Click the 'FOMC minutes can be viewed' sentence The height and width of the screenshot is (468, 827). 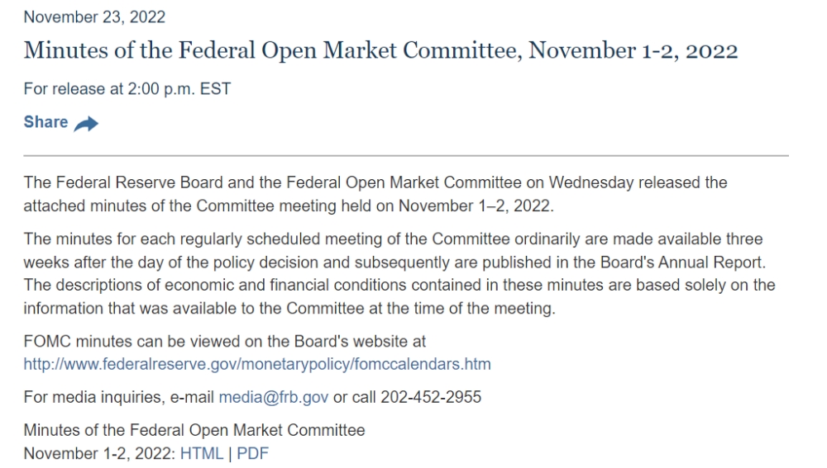(225, 341)
